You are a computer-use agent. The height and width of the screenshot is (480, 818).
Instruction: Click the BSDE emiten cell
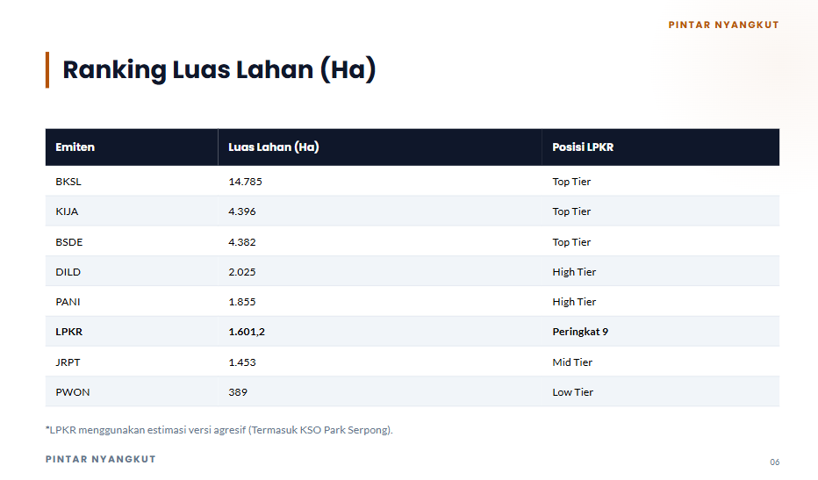(x=69, y=242)
